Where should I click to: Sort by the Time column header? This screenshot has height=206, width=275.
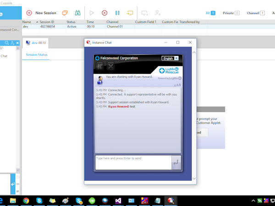click(x=96, y=22)
